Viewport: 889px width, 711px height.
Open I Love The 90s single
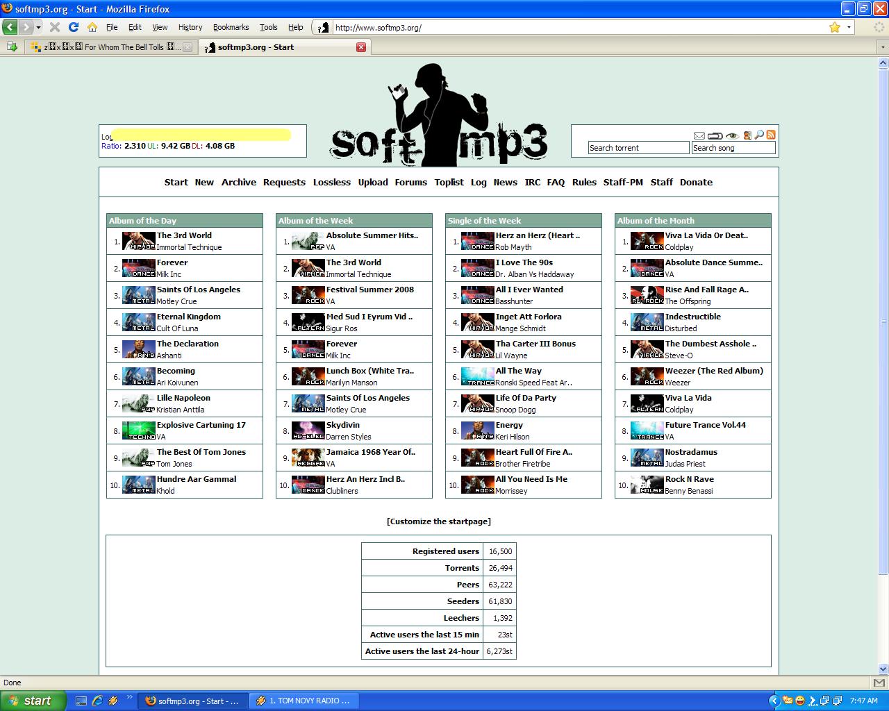pyautogui.click(x=524, y=262)
